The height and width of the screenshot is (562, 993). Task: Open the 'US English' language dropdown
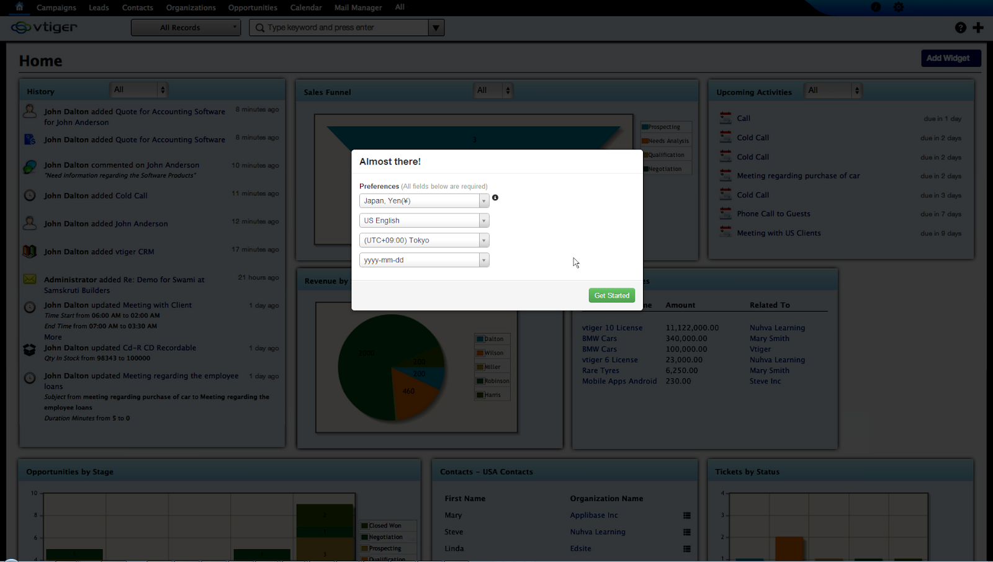tap(425, 221)
